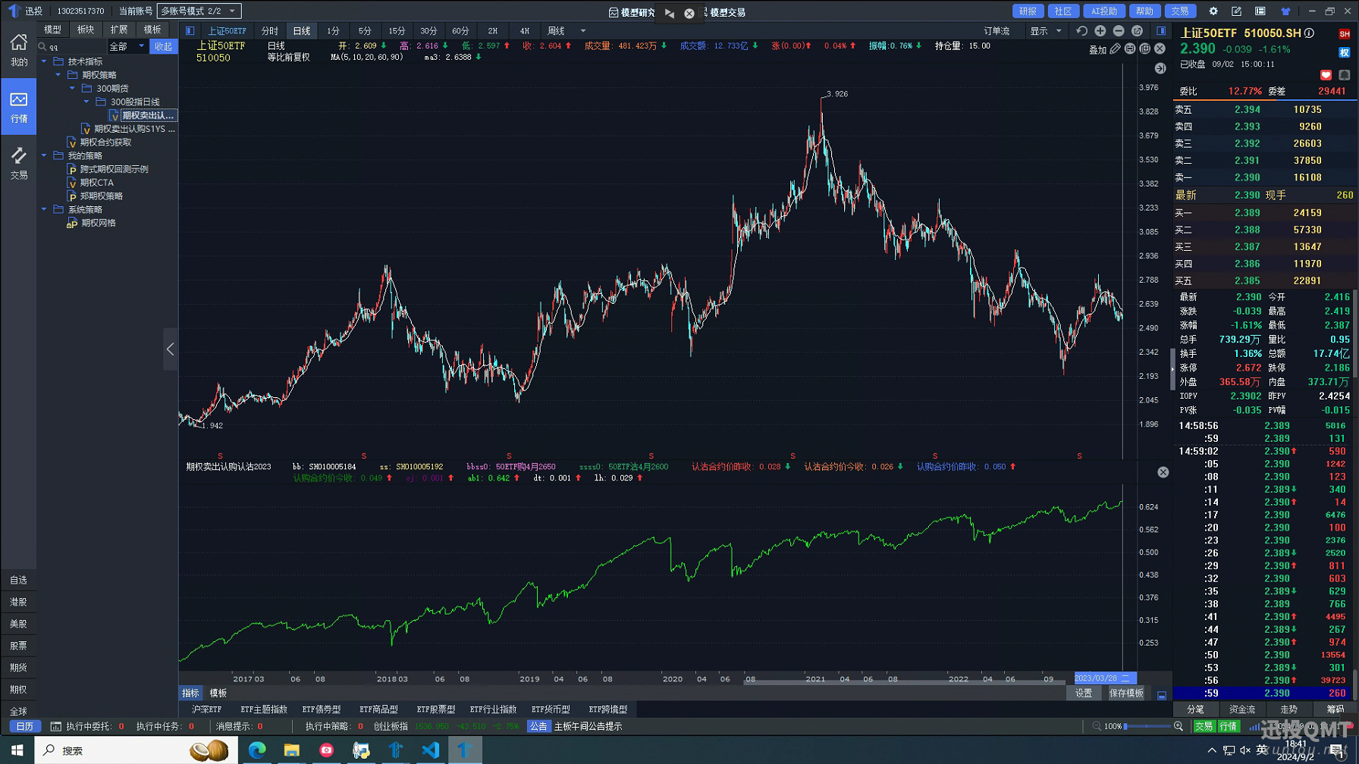Select the 行情 market sidebar icon
Image resolution: width=1359 pixels, height=764 pixels.
point(18,107)
